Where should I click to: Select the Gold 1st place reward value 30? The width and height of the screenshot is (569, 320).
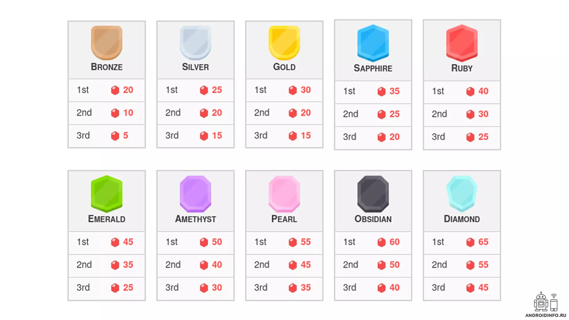pyautogui.click(x=306, y=90)
